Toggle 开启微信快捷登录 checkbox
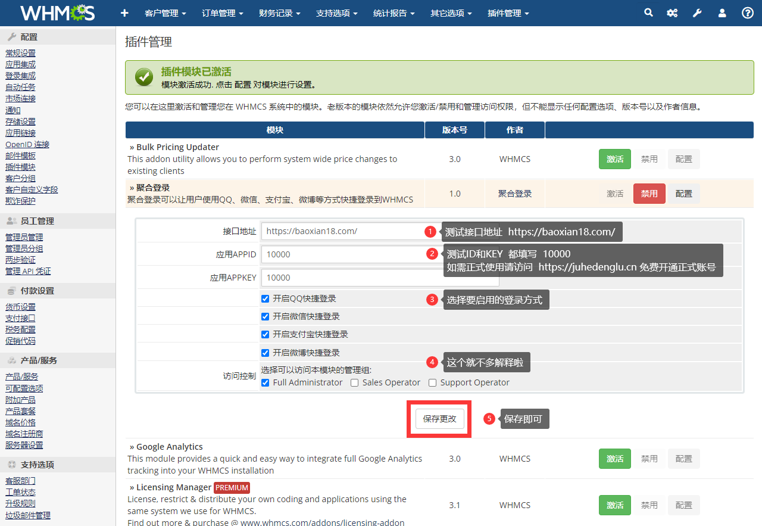Screen dimensions: 762x526 pyautogui.click(x=266, y=316)
